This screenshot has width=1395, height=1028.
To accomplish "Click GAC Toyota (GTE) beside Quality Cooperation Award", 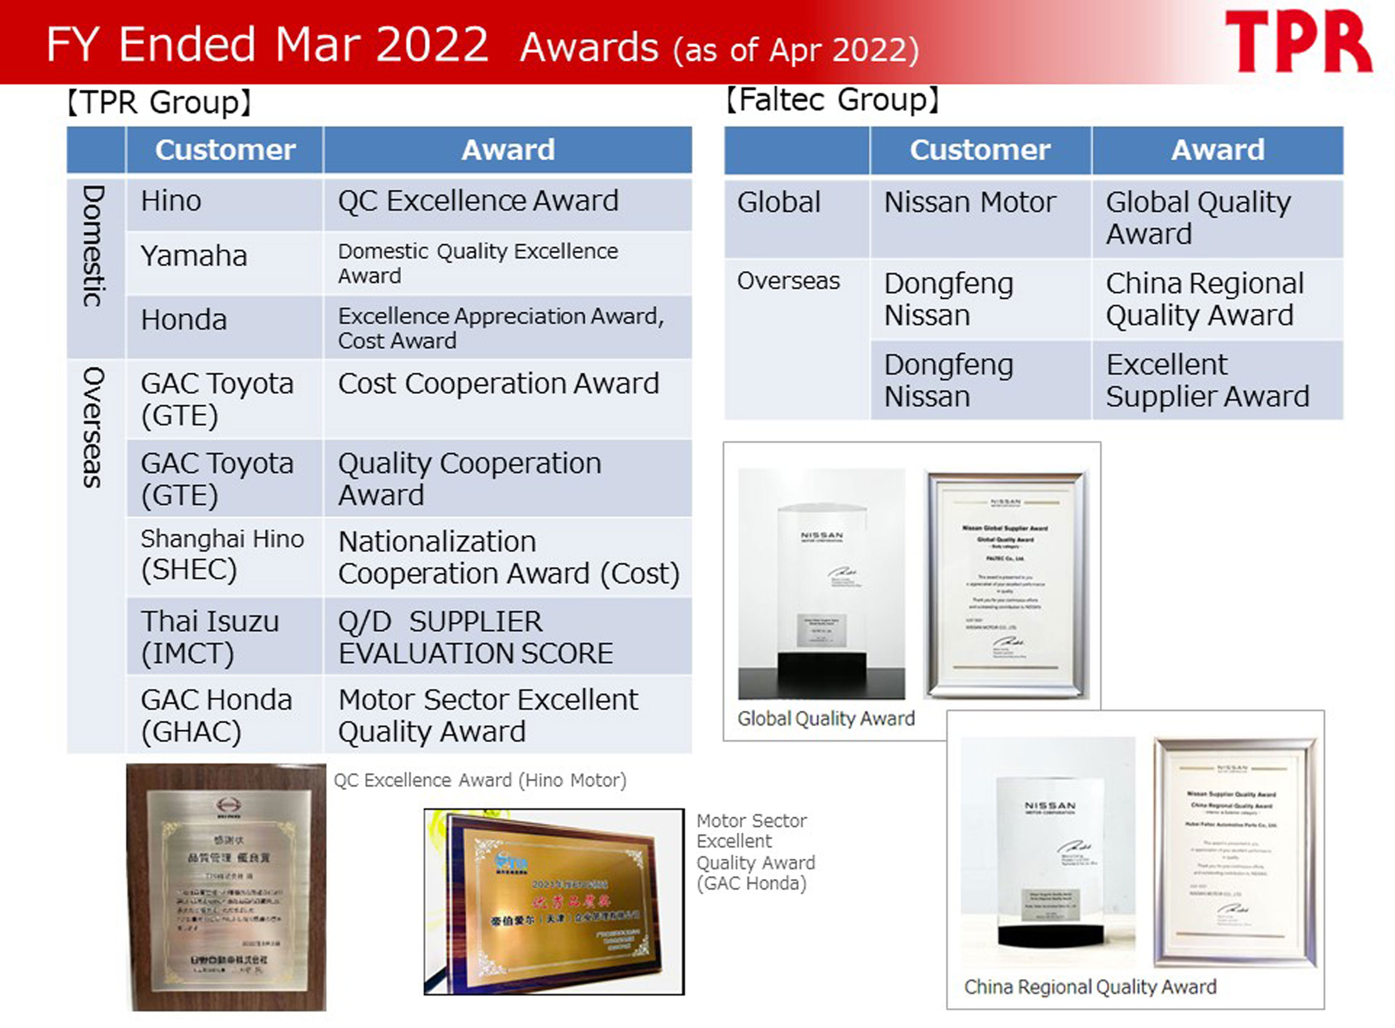I will (225, 479).
